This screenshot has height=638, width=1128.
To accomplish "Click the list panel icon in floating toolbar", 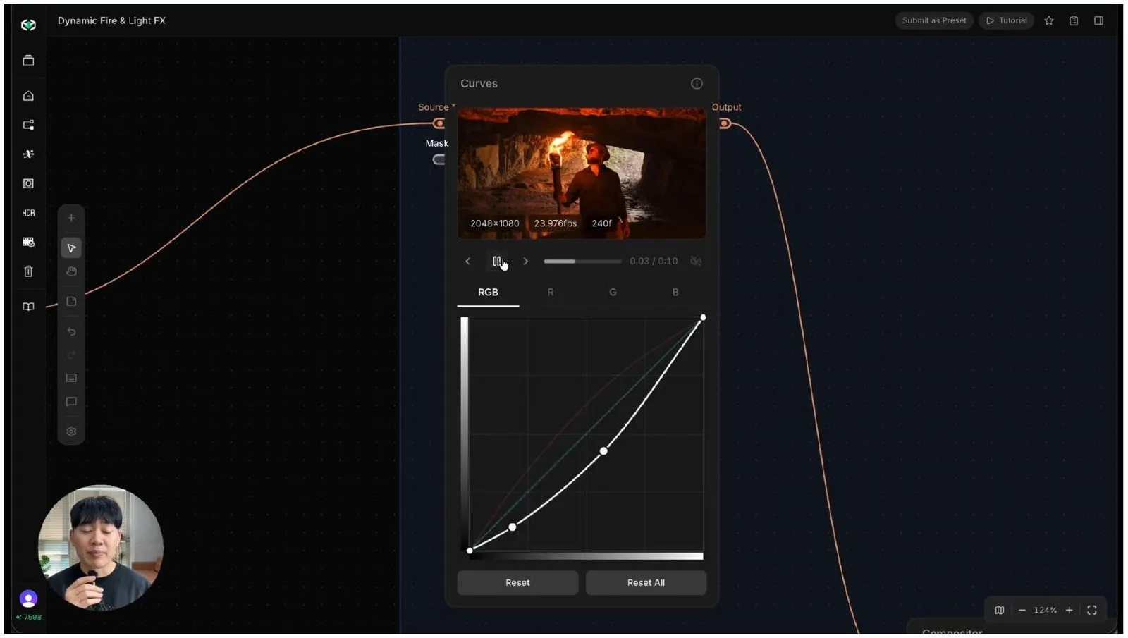I will (71, 379).
